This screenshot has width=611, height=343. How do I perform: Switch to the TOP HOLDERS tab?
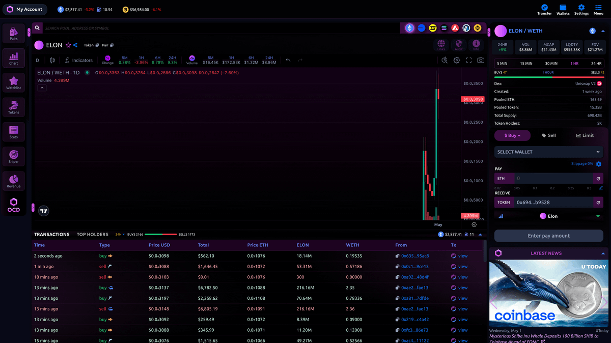pos(93,235)
